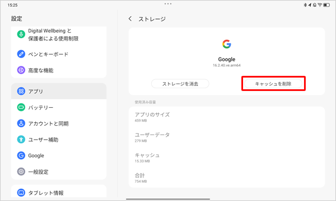Image resolution: width=336 pixels, height=201 pixels.
Task: Tap the Google app name text
Action: coord(226,59)
